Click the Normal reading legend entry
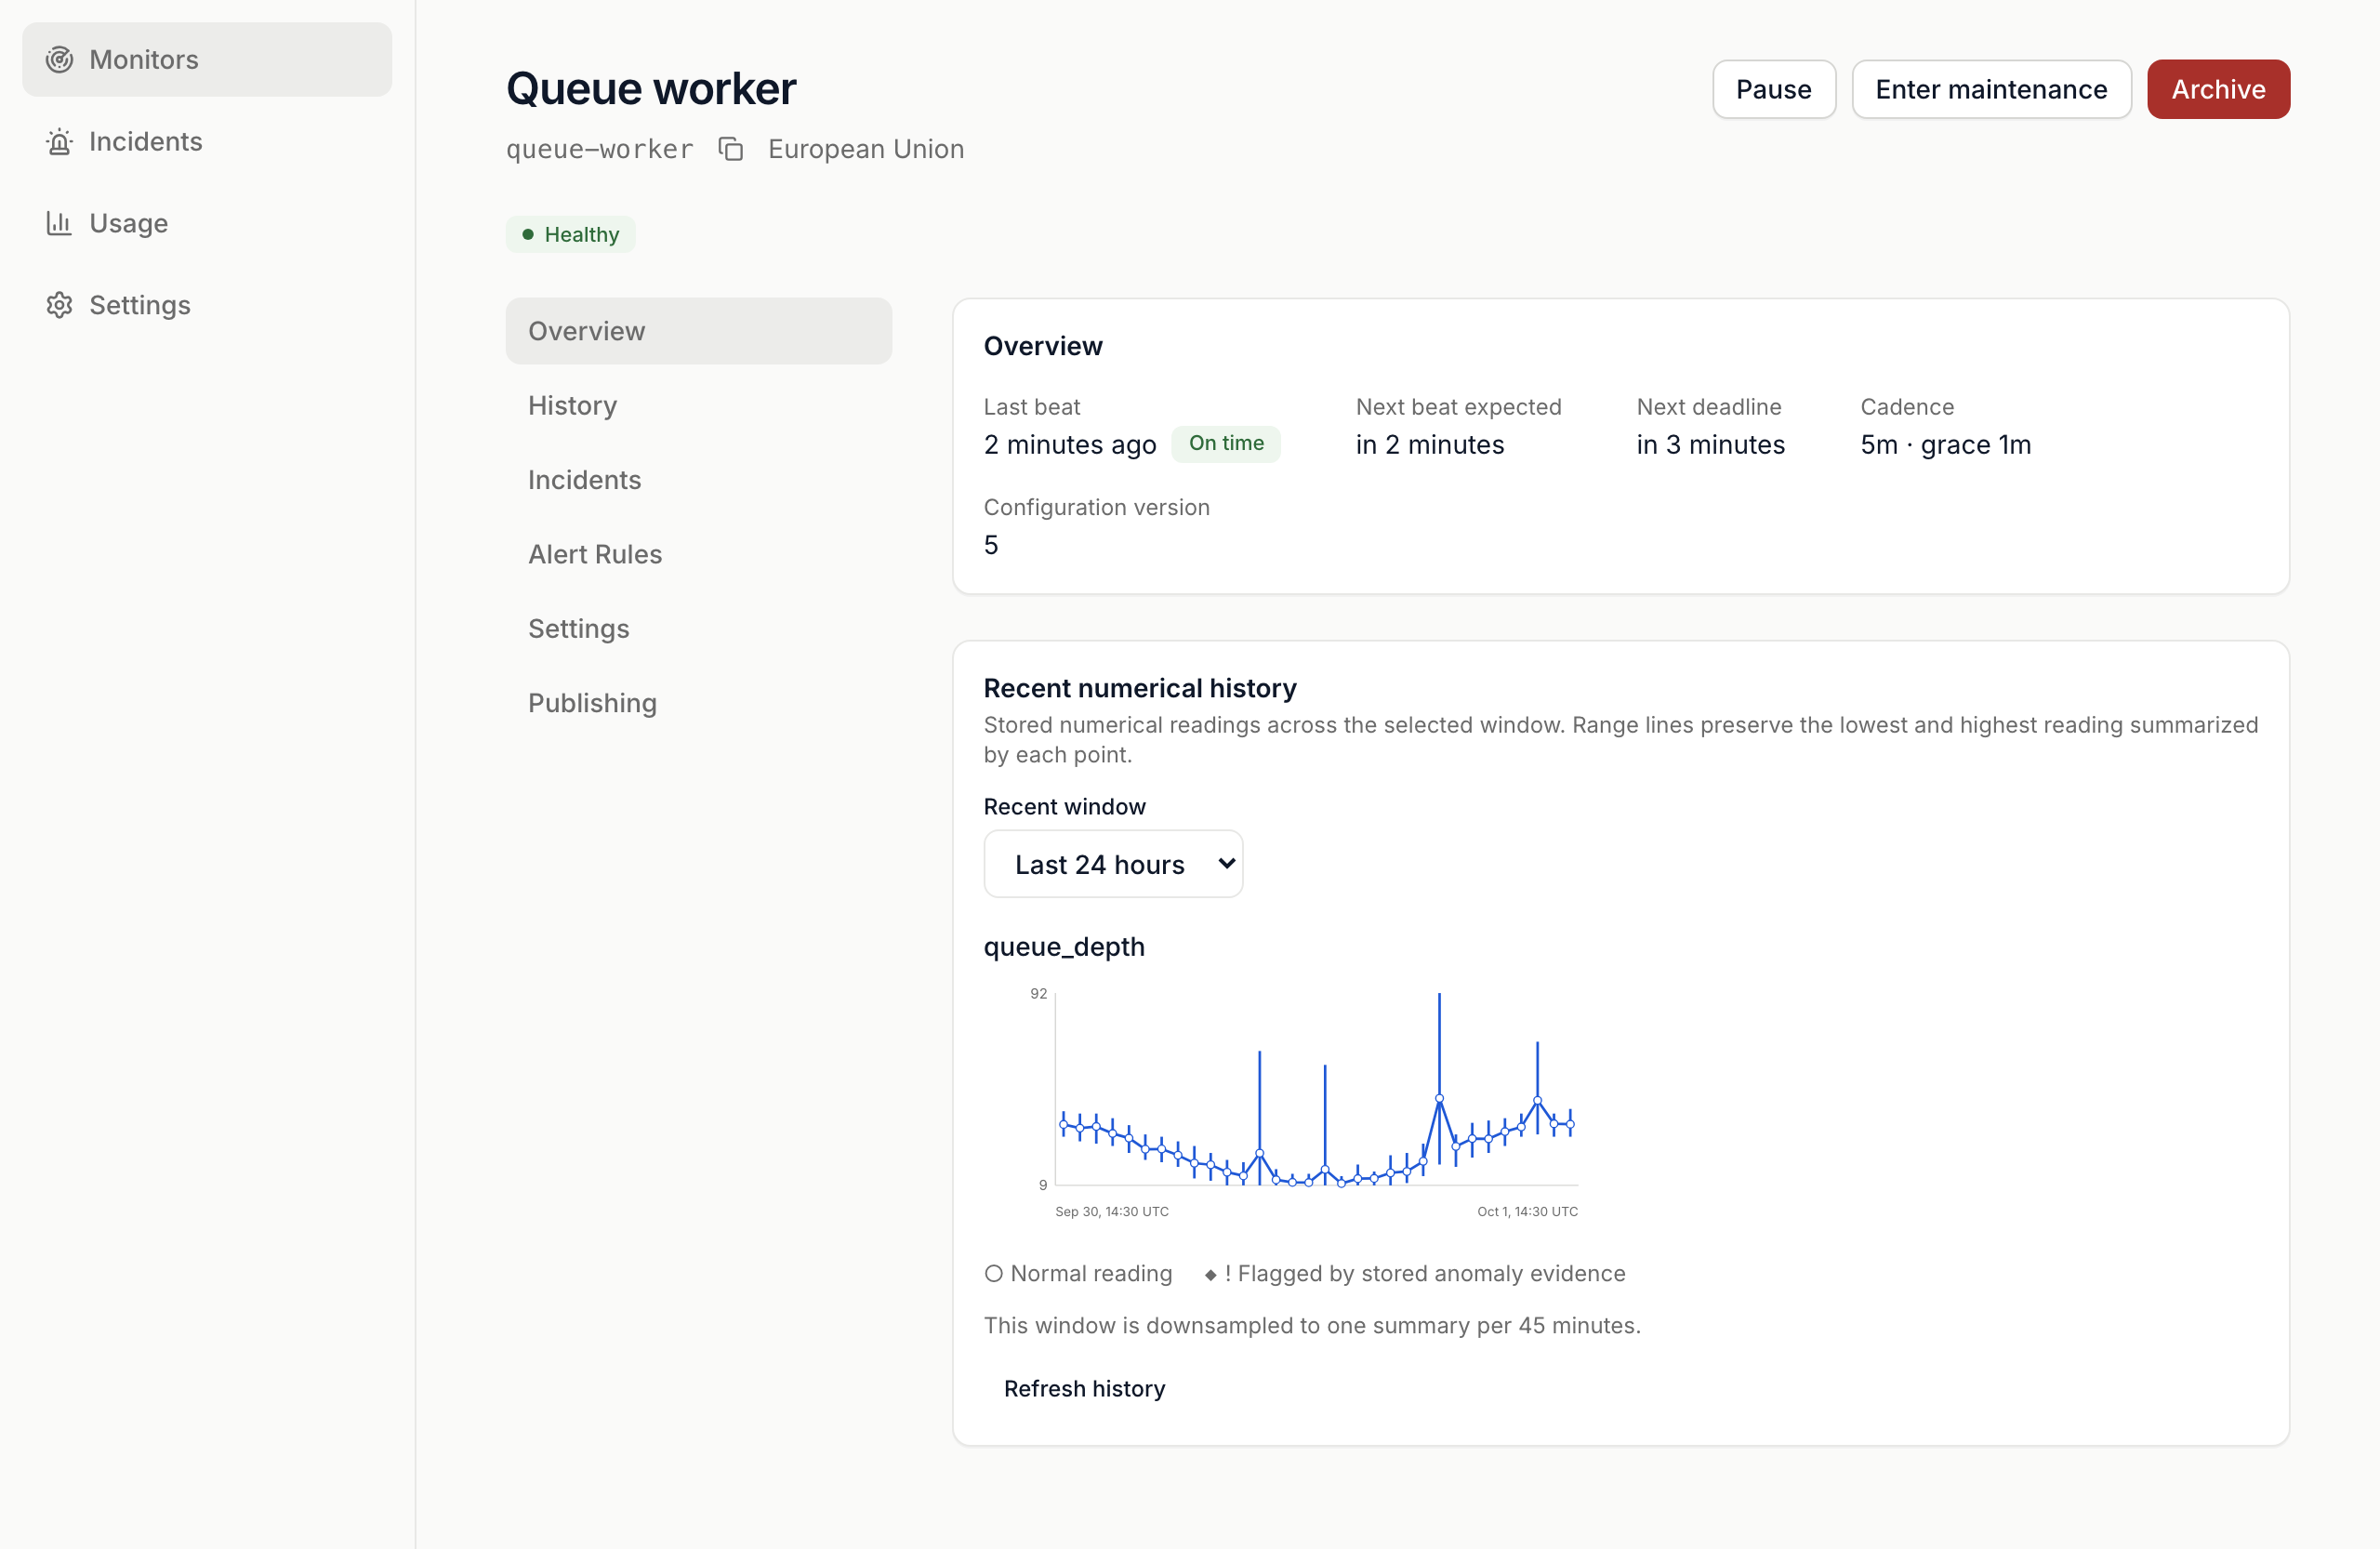This screenshot has height=1549, width=2380. (1078, 1273)
